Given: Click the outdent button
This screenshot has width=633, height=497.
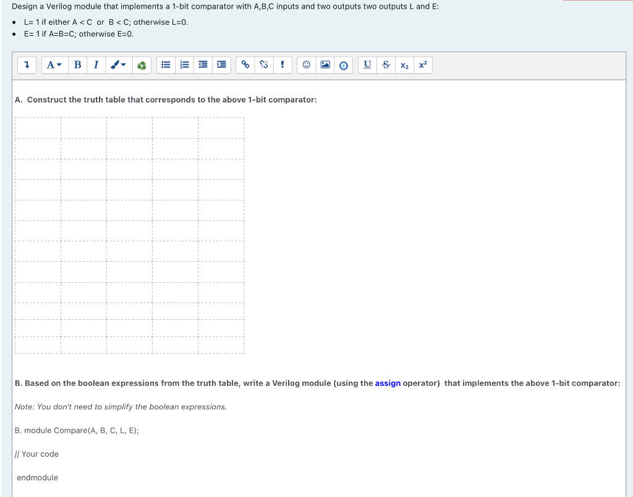Looking at the screenshot, I should click(x=203, y=65).
